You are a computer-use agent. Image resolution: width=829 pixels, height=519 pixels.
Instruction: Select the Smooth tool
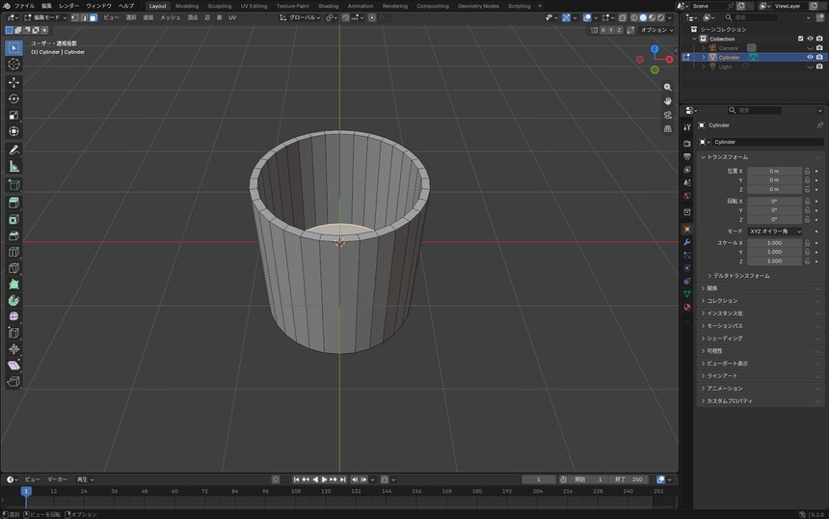tap(13, 316)
